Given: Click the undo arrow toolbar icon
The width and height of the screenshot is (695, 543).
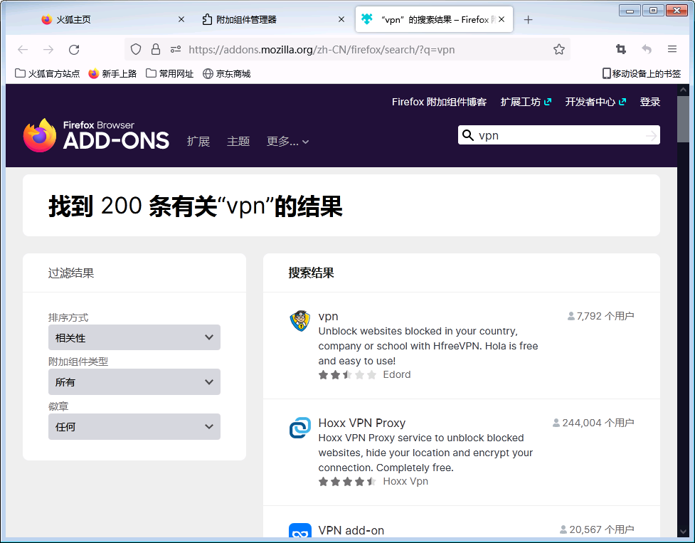Looking at the screenshot, I should pyautogui.click(x=647, y=49).
